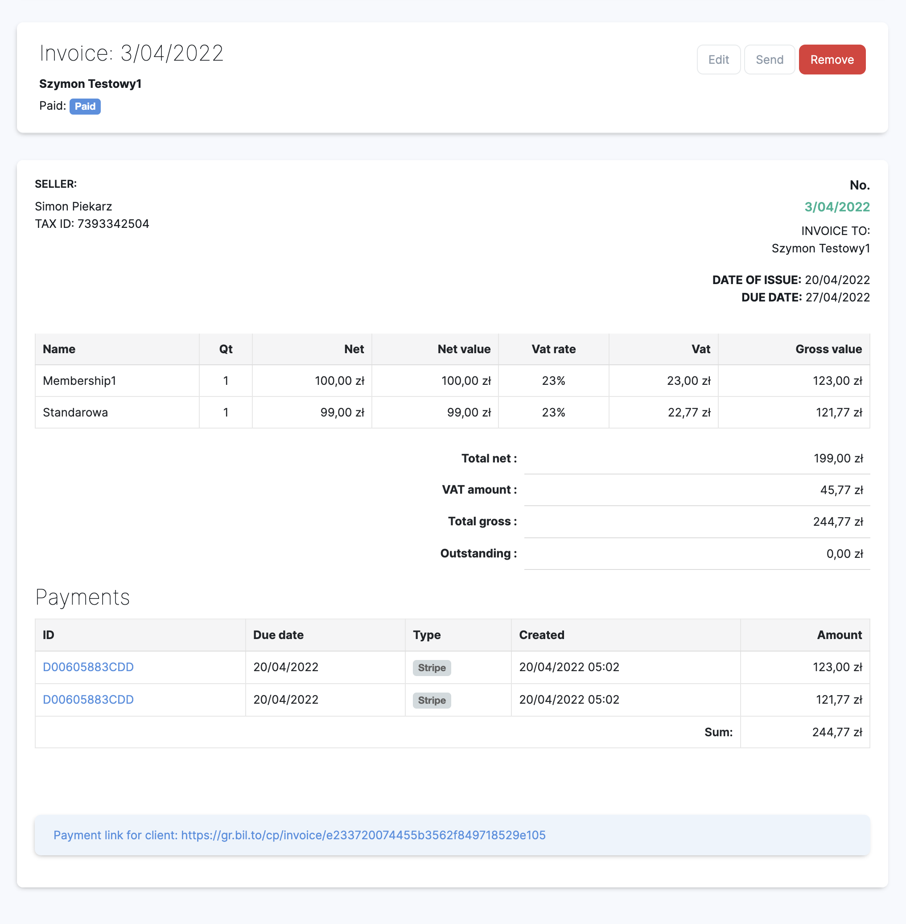Click Stripe badge in second payment row
This screenshot has height=924, width=906.
431,700
